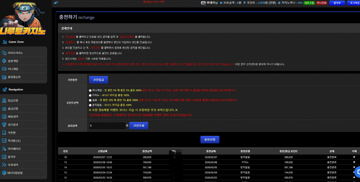This screenshot has height=182, width=360.
Task: Open 마이페이지 in the Navigation menu
Action: pyautogui.click(x=14, y=149)
